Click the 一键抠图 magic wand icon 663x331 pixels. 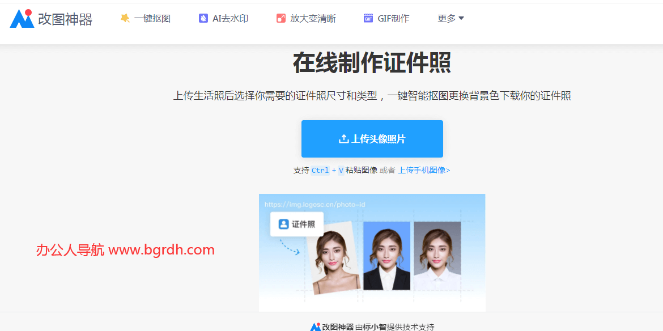pos(125,18)
